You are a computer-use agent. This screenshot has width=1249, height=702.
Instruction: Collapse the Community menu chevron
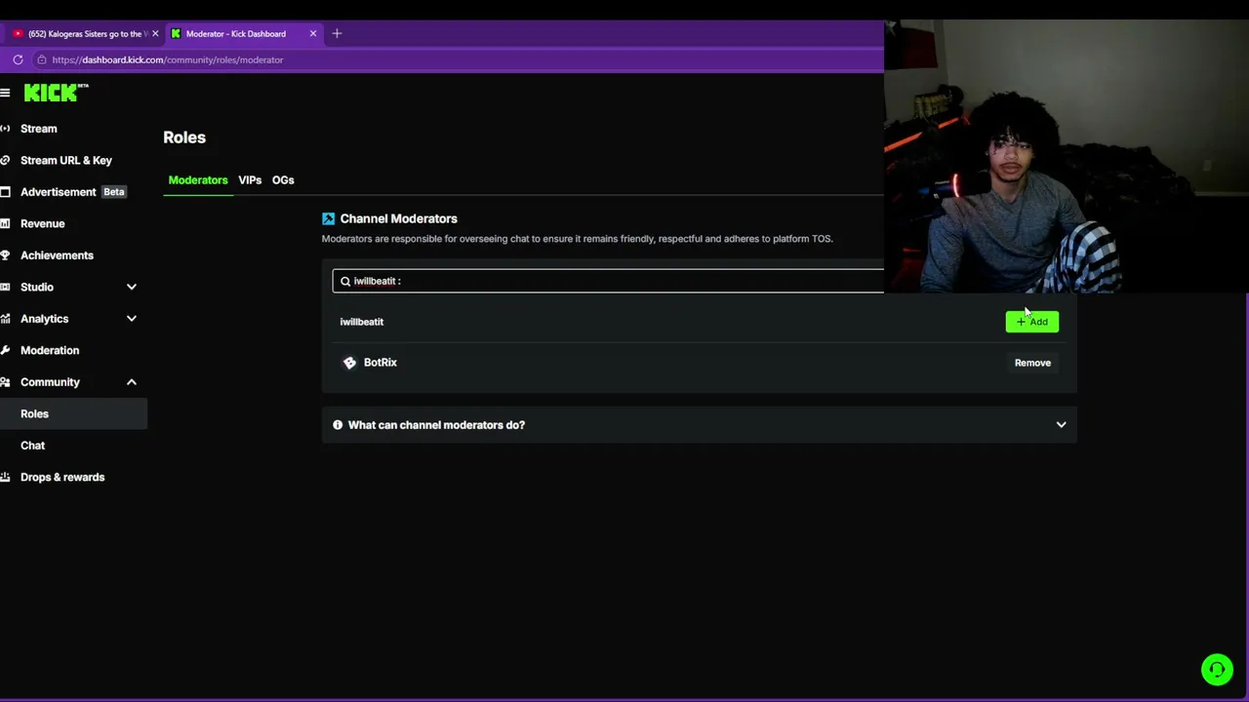click(131, 382)
